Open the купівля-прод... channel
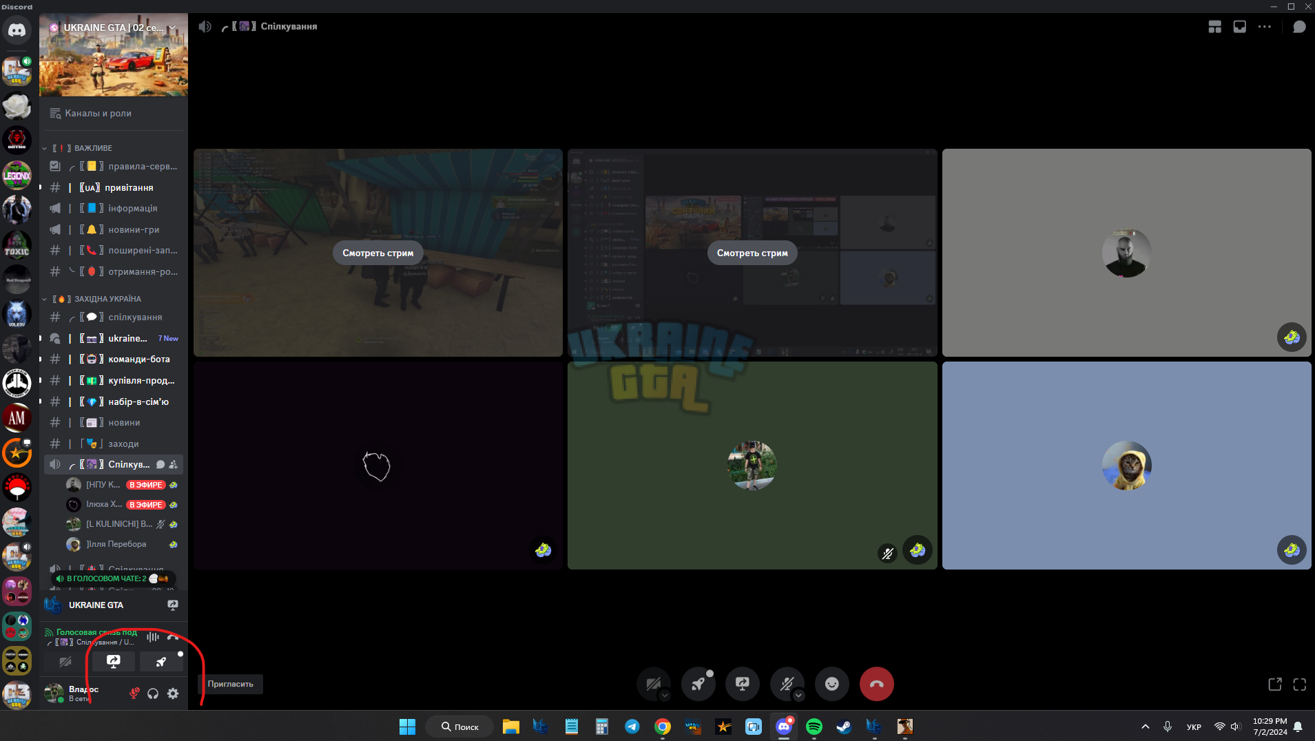Viewport: 1315px width, 741px height. 114,380
